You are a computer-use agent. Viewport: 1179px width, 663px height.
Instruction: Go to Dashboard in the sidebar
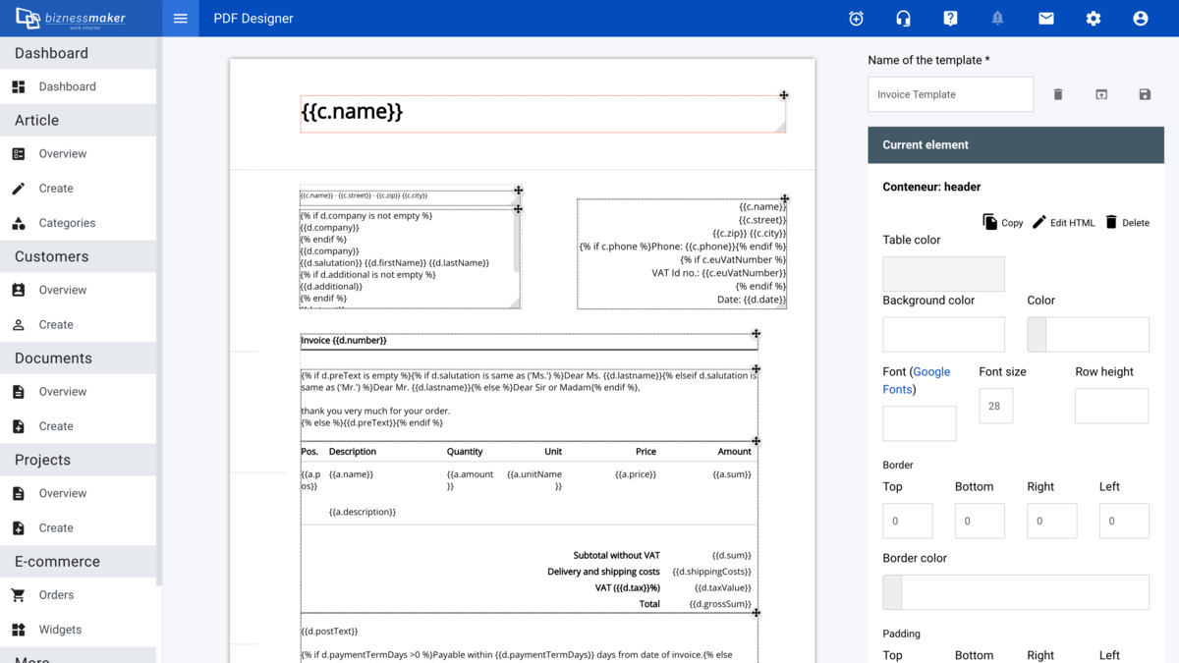tap(67, 86)
